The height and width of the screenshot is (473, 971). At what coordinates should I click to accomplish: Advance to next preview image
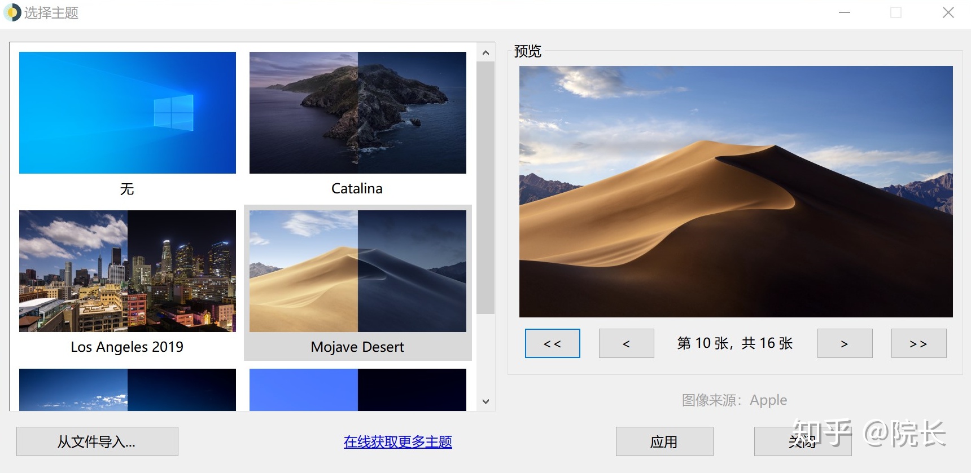[x=845, y=343]
